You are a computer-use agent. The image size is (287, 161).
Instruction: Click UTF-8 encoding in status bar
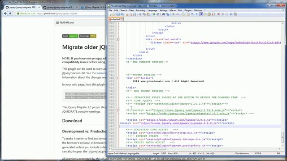click(258, 153)
